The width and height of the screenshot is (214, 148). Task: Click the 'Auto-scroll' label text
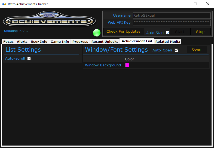(x=15, y=58)
